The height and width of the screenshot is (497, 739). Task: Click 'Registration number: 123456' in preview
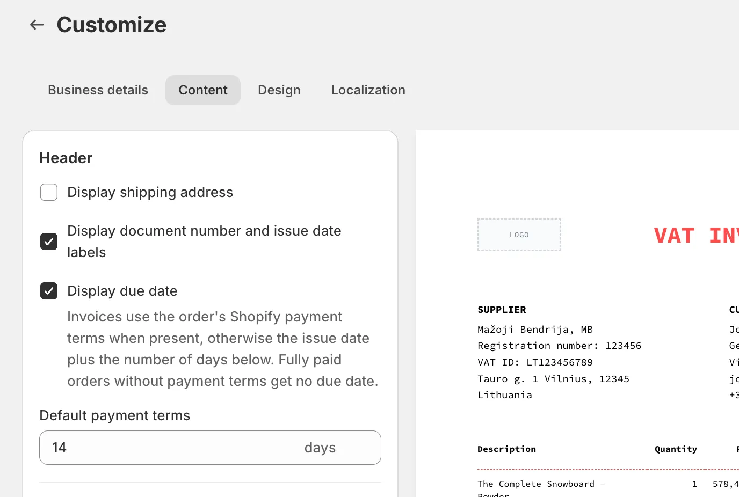click(x=559, y=346)
